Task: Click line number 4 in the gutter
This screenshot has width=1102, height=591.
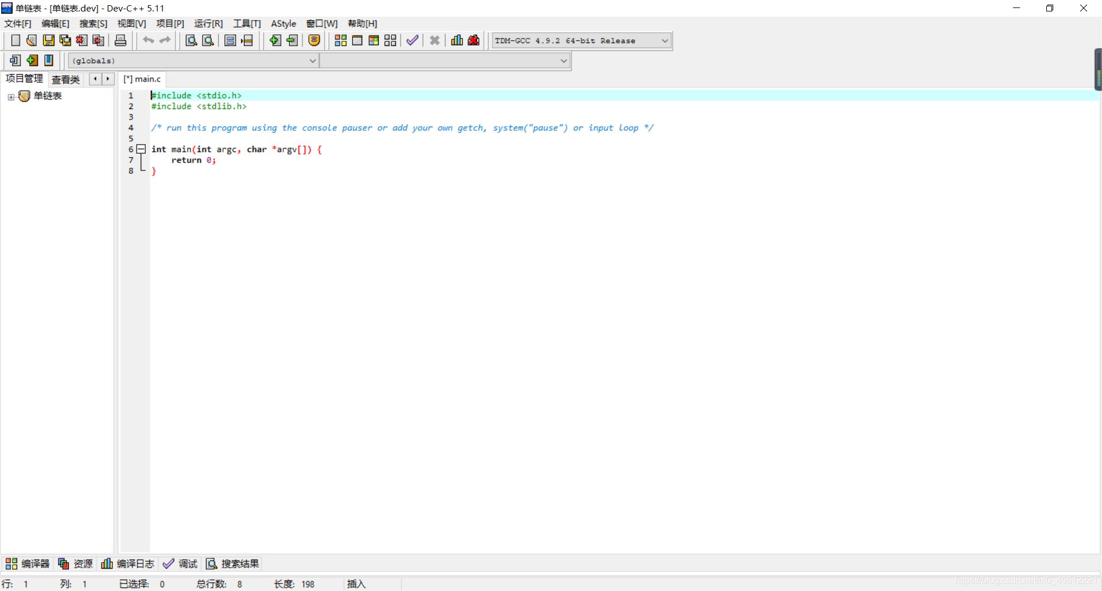Action: click(131, 128)
